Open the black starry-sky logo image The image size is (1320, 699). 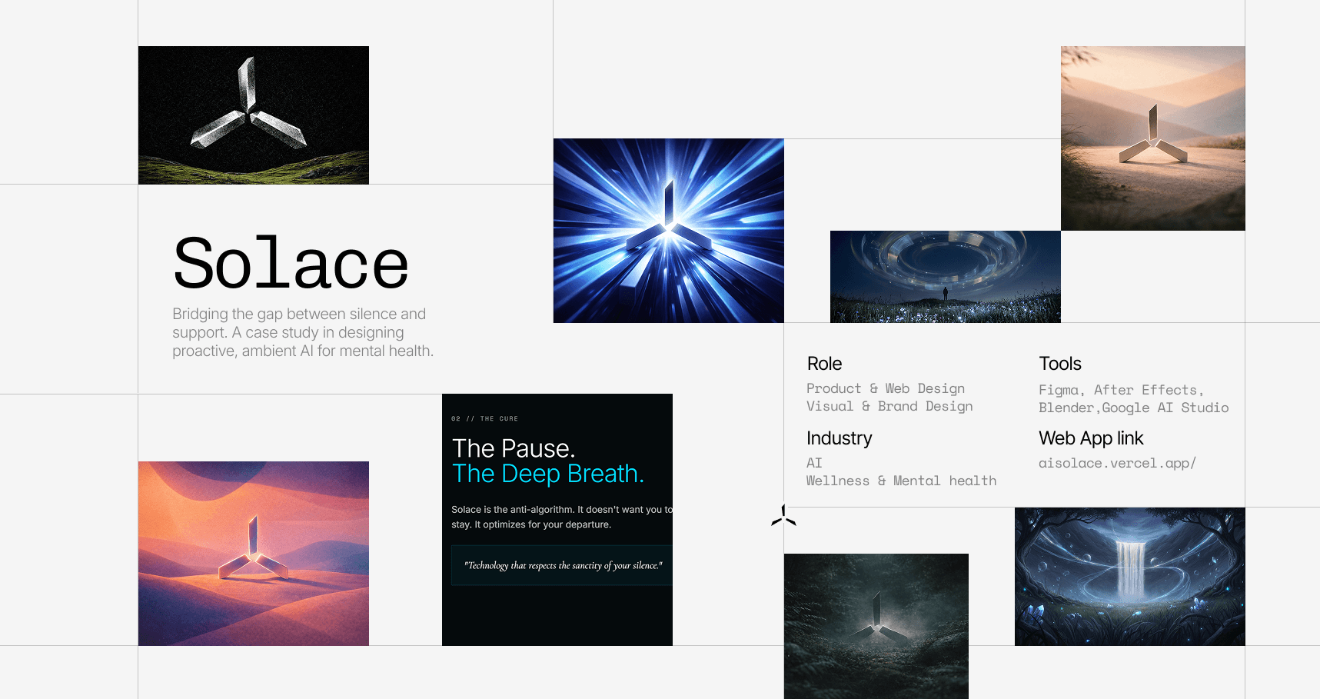point(254,115)
